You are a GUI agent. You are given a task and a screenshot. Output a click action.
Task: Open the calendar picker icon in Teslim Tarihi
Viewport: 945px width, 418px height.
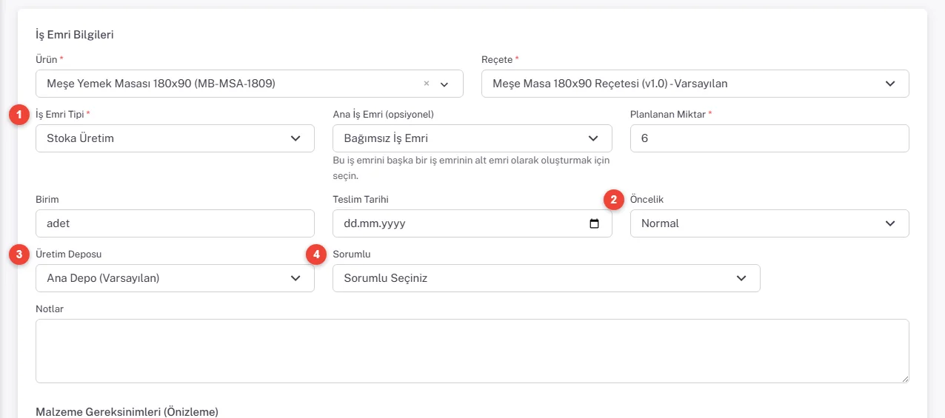pos(594,223)
